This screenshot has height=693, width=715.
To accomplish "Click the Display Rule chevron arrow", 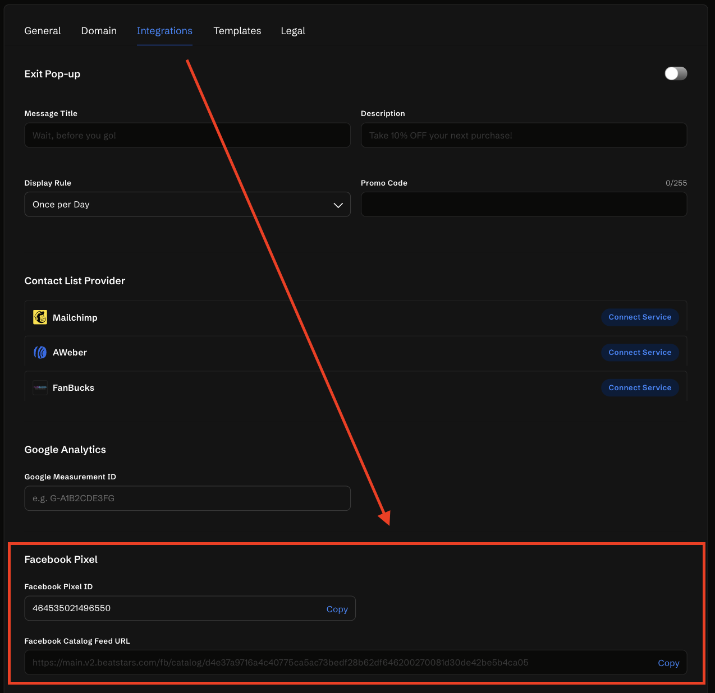I will (x=338, y=205).
